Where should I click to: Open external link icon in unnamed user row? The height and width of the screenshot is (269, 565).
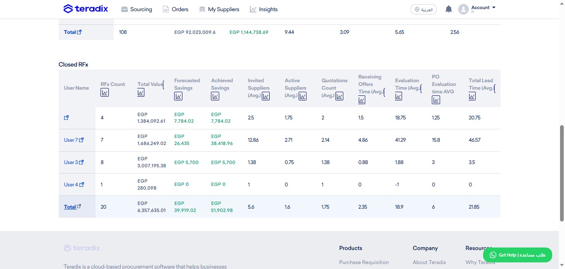click(x=66, y=118)
